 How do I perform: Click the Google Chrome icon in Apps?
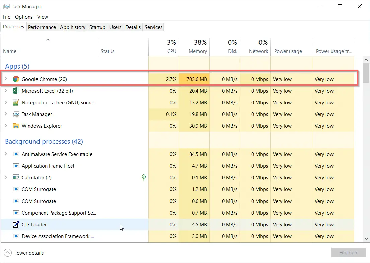click(16, 79)
